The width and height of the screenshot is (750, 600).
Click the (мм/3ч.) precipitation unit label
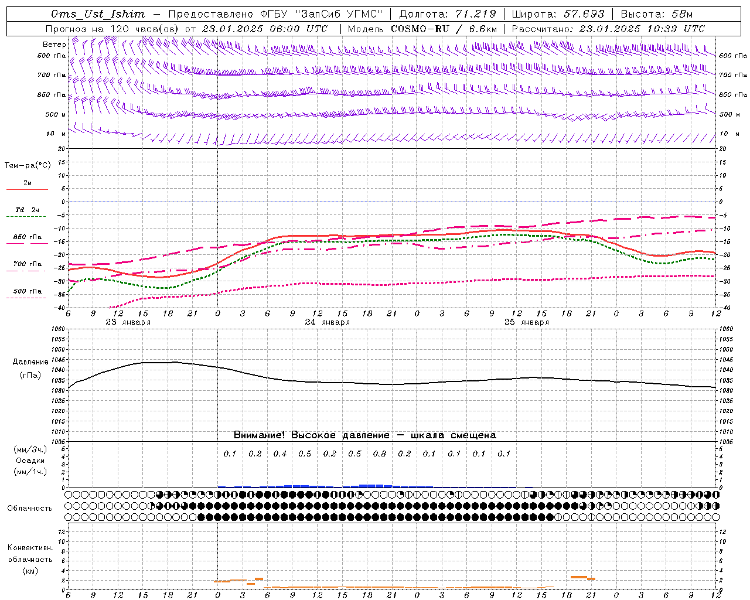pyautogui.click(x=30, y=449)
